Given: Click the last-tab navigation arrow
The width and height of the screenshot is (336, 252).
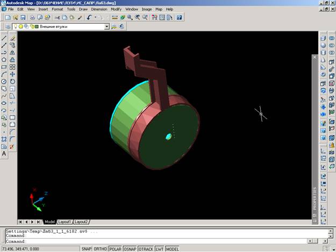Looking at the screenshot, I should tap(38, 222).
